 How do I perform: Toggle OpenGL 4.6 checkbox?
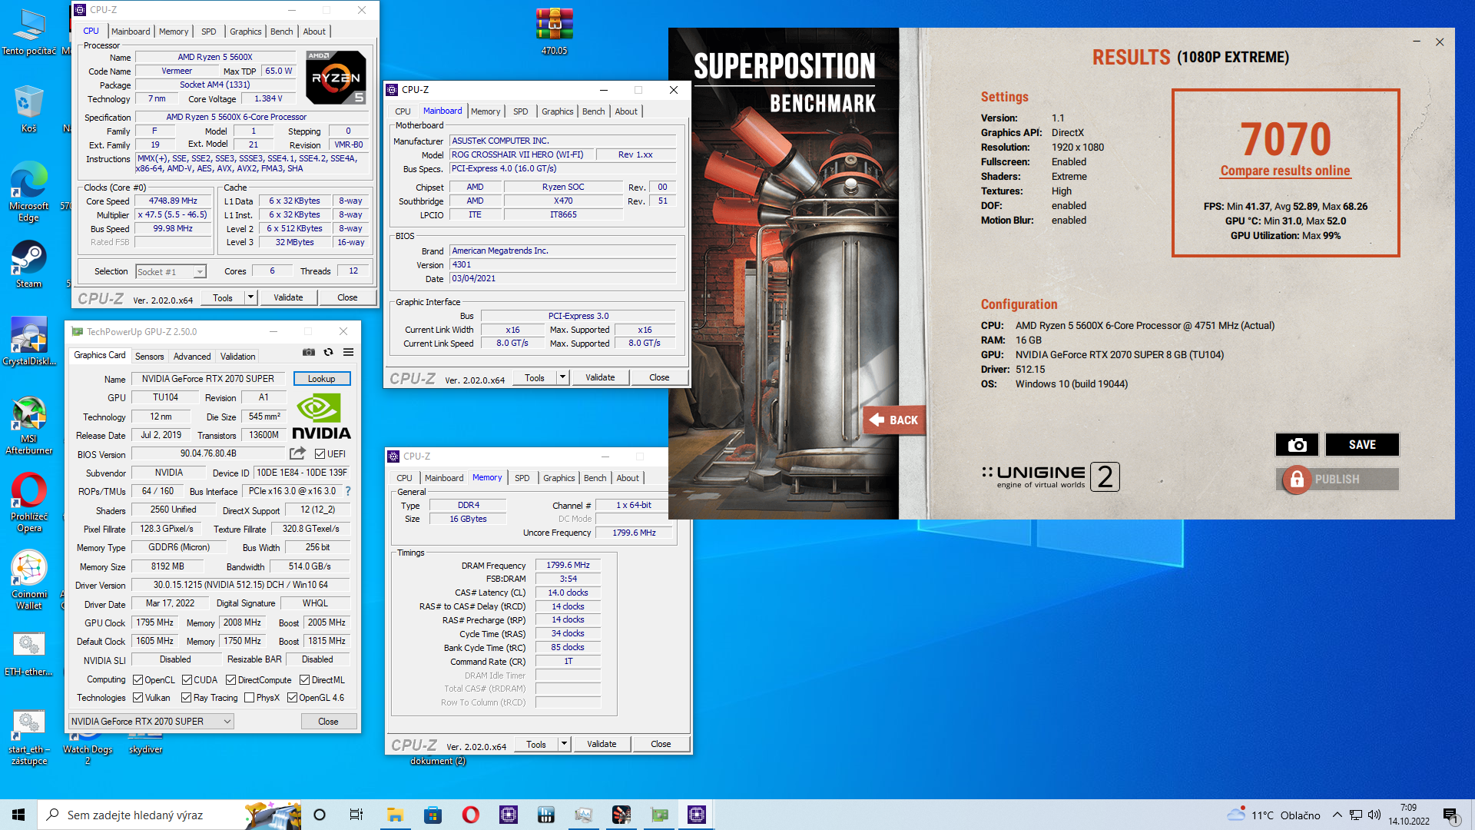[x=292, y=698]
